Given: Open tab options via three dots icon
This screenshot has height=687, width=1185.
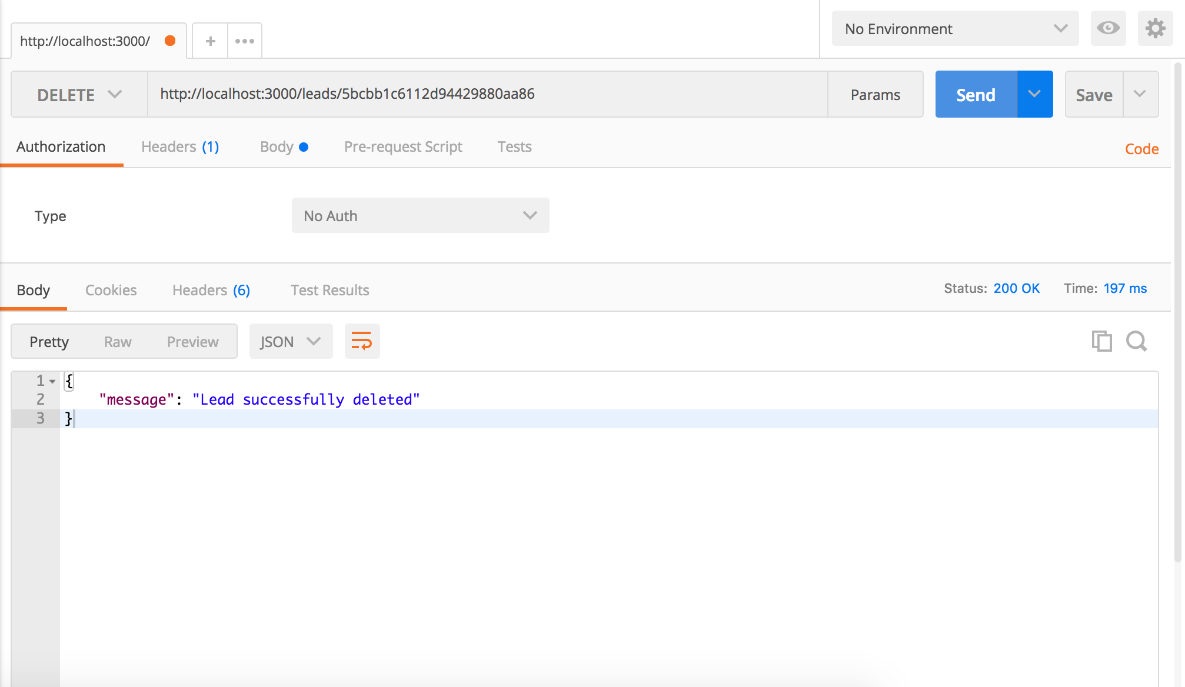Looking at the screenshot, I should click(x=245, y=41).
